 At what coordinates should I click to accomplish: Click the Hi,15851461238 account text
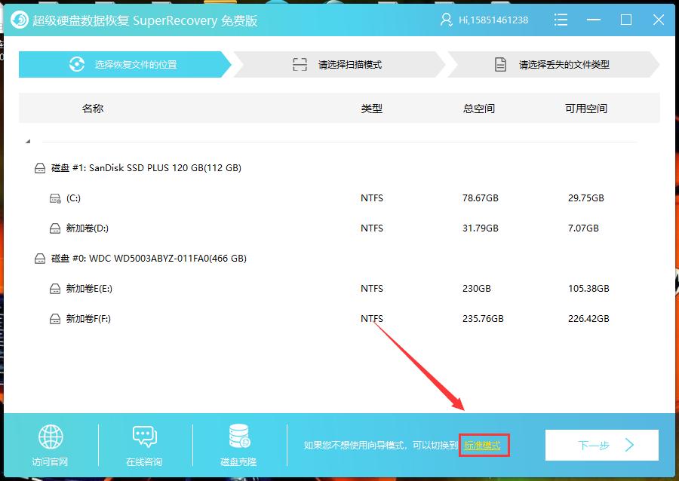[x=491, y=20]
